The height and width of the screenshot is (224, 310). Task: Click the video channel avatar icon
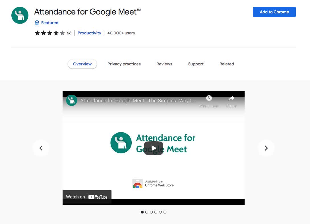click(72, 100)
